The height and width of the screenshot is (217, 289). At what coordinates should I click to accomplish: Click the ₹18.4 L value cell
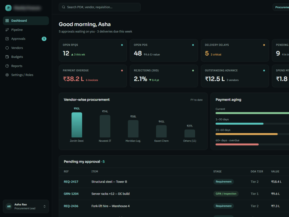(276, 182)
